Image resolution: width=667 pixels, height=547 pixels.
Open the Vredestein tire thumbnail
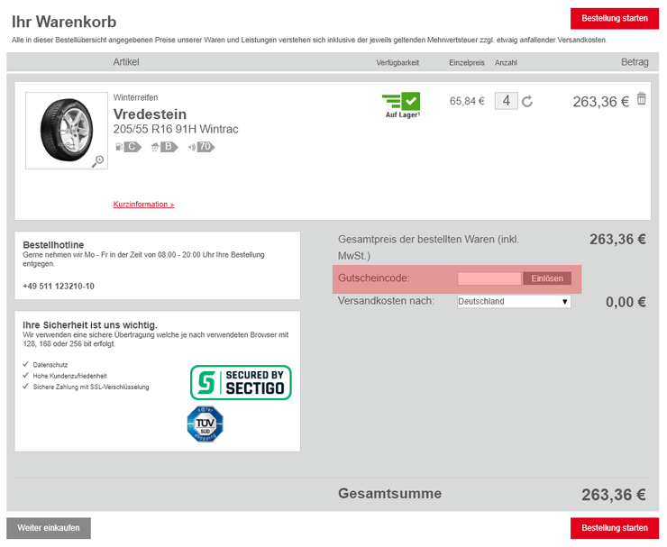(x=67, y=131)
